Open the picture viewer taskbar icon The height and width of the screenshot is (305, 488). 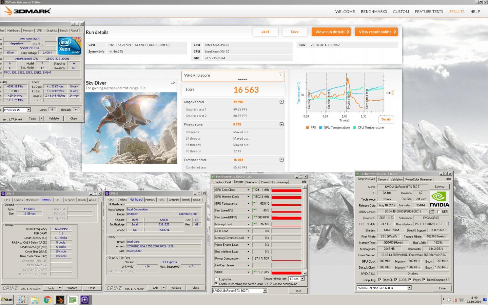click(22, 300)
